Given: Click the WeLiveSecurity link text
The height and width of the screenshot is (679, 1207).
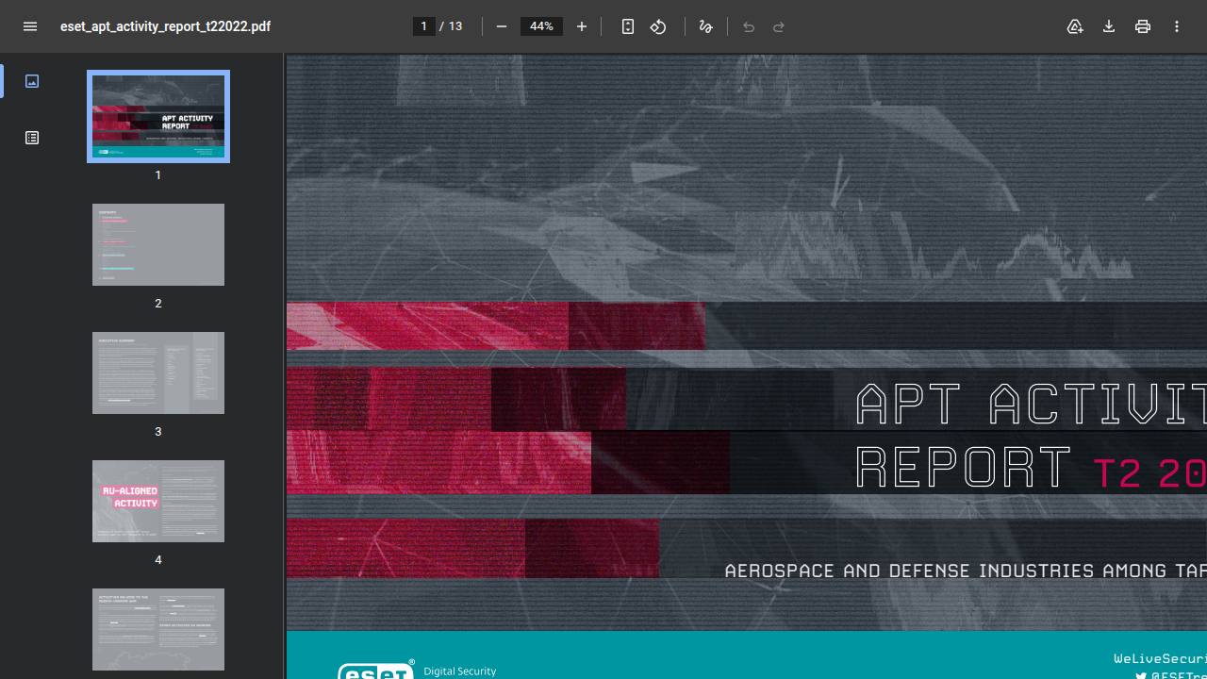Looking at the screenshot, I should click(x=1160, y=659).
